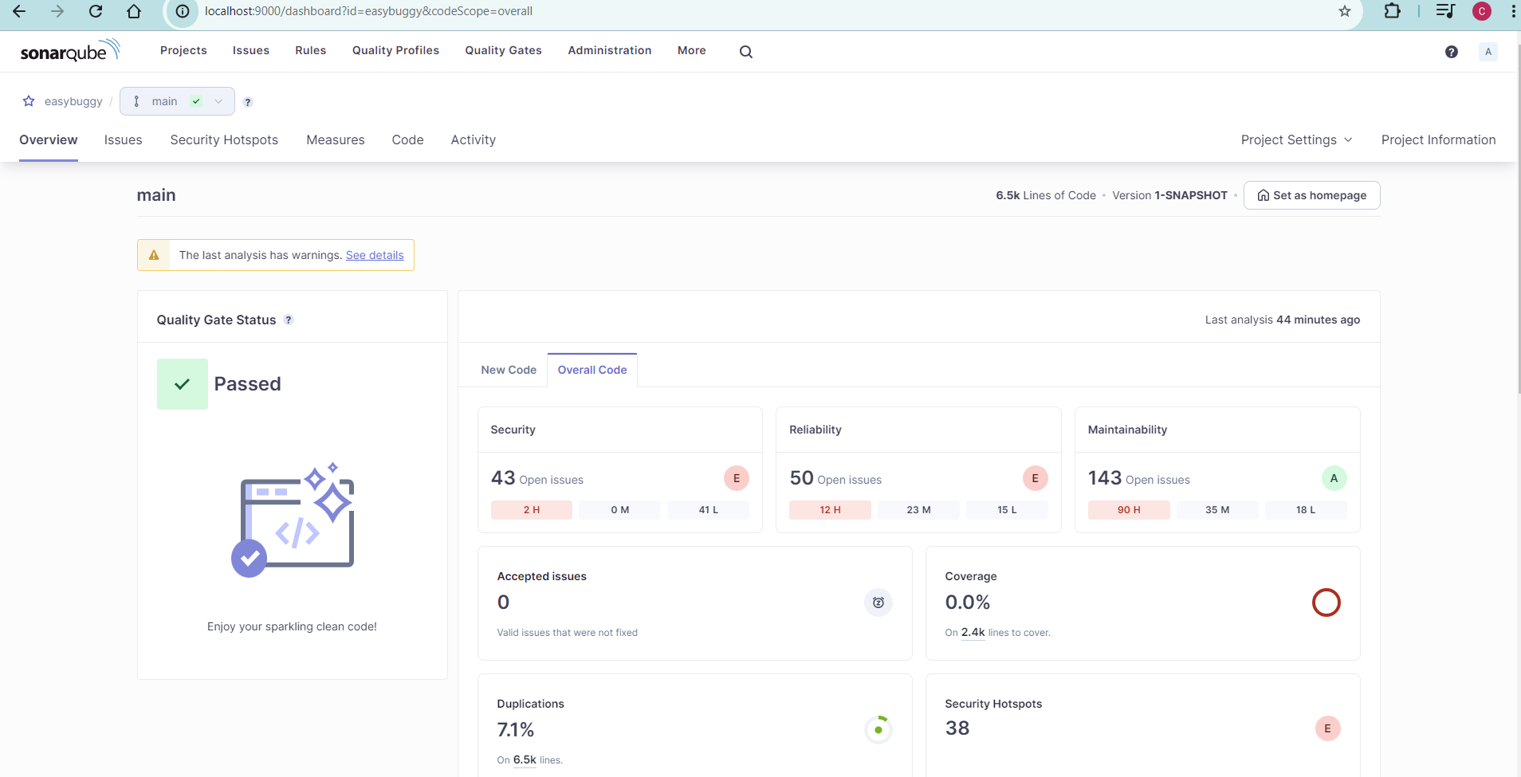Image resolution: width=1521 pixels, height=777 pixels.
Task: Click the SonarQube logo
Action: point(70,51)
